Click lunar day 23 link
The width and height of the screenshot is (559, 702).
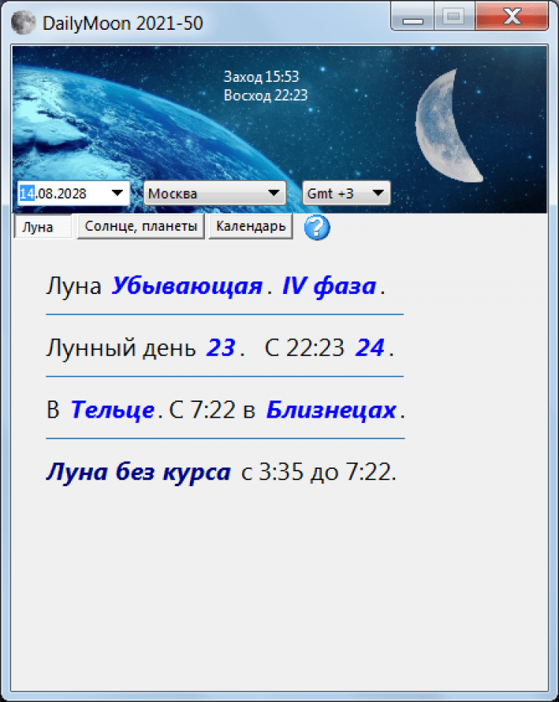point(221,348)
